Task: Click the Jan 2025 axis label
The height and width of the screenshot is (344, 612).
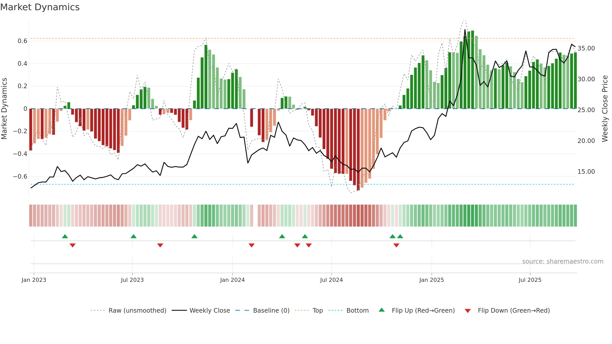Action: pyautogui.click(x=432, y=280)
